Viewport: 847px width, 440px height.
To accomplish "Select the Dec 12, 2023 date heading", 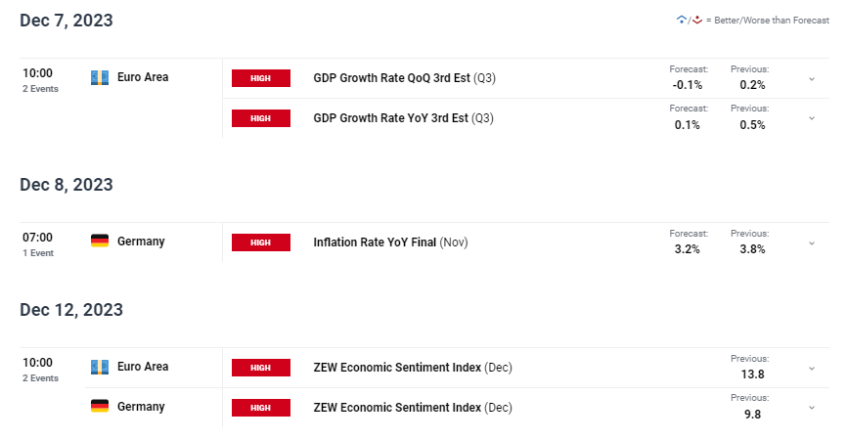I will click(71, 310).
